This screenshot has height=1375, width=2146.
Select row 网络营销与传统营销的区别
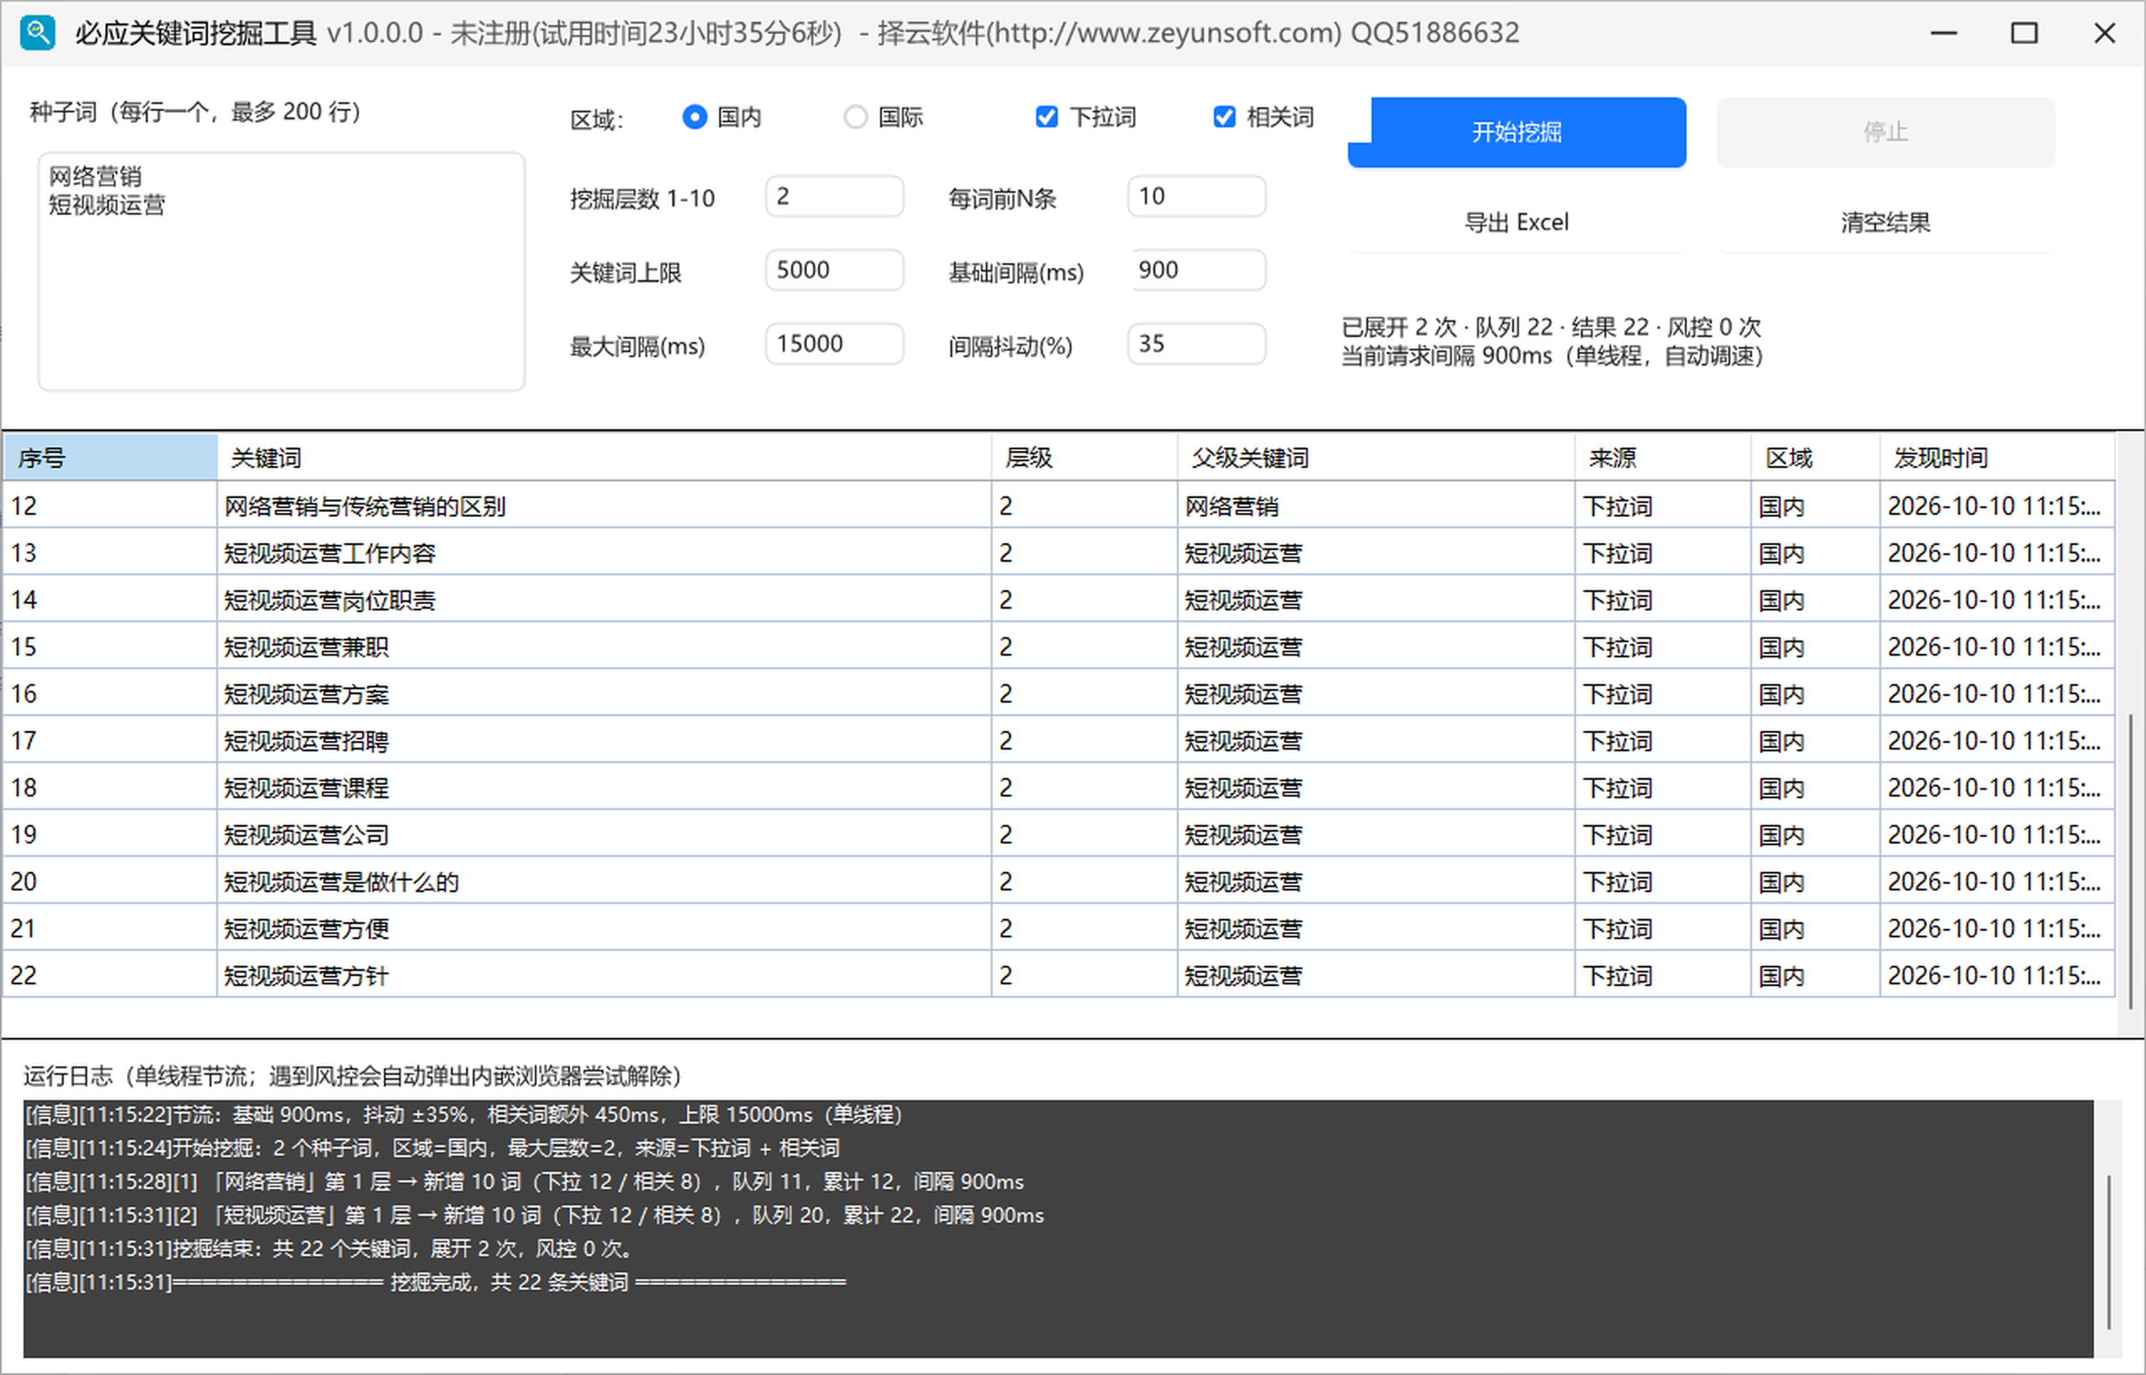(x=1059, y=506)
